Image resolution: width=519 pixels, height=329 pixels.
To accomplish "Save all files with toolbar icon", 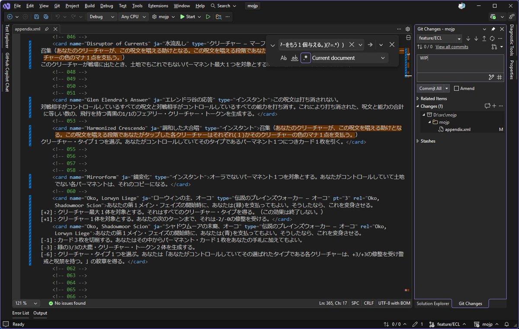I will click(x=45, y=17).
